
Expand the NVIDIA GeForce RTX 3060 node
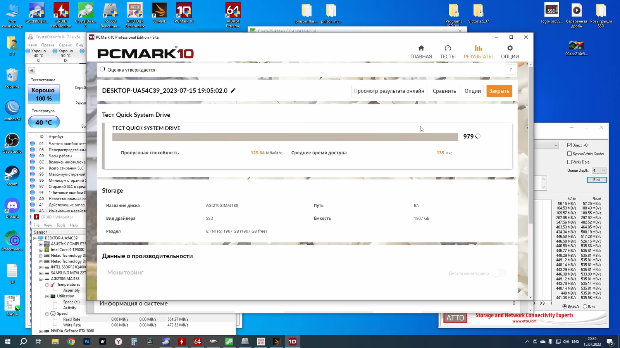[41, 331]
